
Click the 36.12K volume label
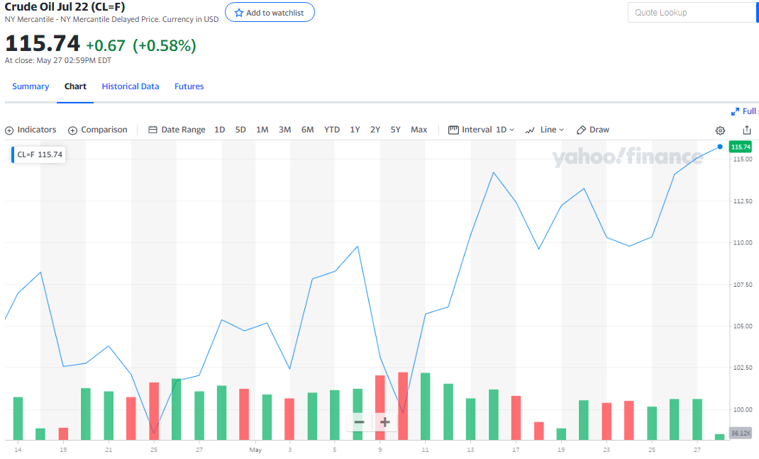click(x=741, y=433)
